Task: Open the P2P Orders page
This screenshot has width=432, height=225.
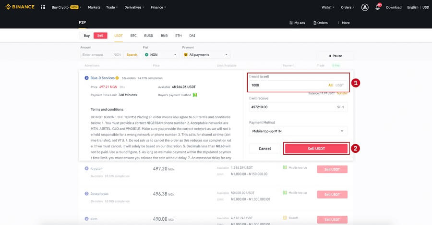Action: point(321,23)
